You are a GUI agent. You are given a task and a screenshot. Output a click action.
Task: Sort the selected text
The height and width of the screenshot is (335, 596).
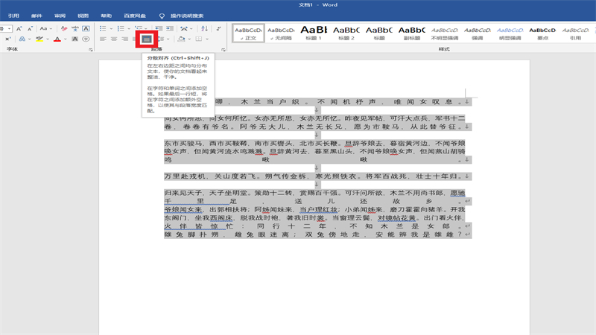[204, 28]
